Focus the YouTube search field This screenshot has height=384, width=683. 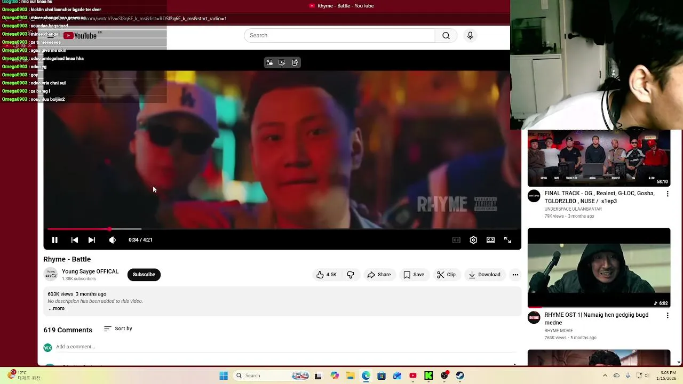coord(340,35)
